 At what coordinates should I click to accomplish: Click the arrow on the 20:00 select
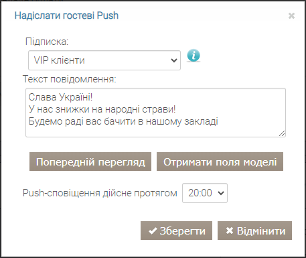coord(221,193)
